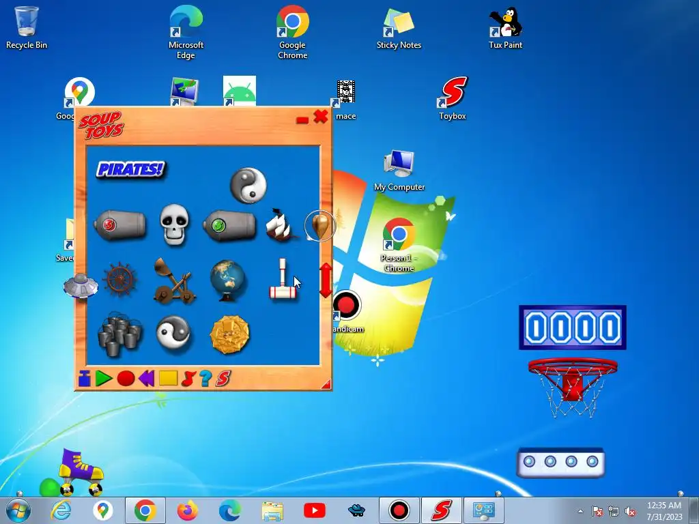This screenshot has height=524, width=699.
Task: Select the green-button cannon toy
Action: pos(229,225)
